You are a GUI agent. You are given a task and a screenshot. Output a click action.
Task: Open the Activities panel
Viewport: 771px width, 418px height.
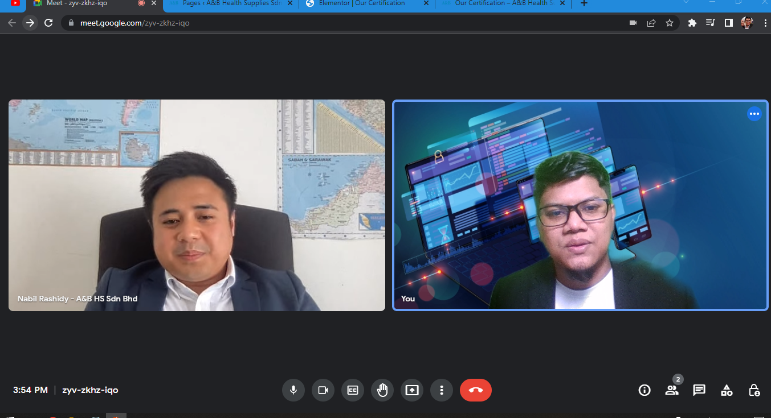click(727, 390)
